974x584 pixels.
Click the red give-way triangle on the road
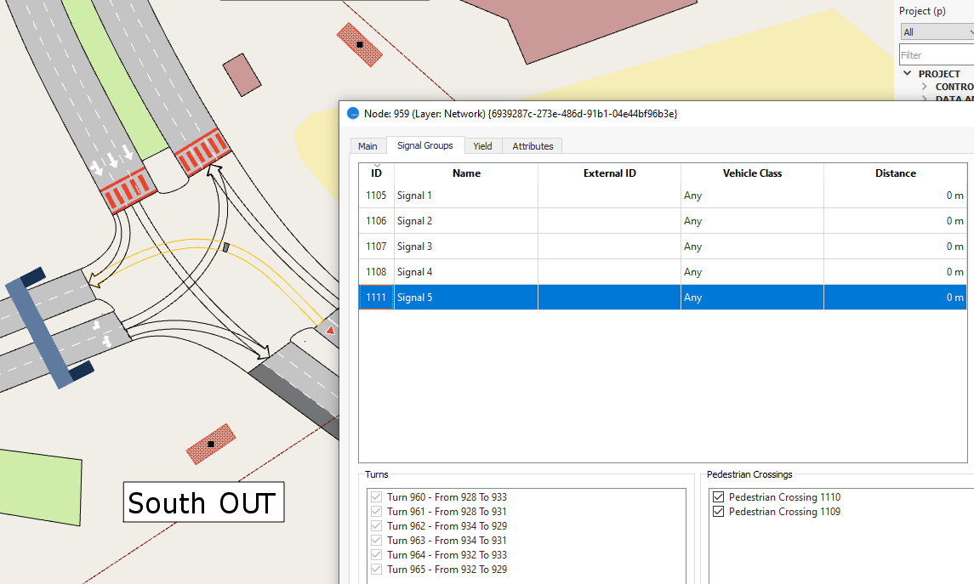pos(331,329)
